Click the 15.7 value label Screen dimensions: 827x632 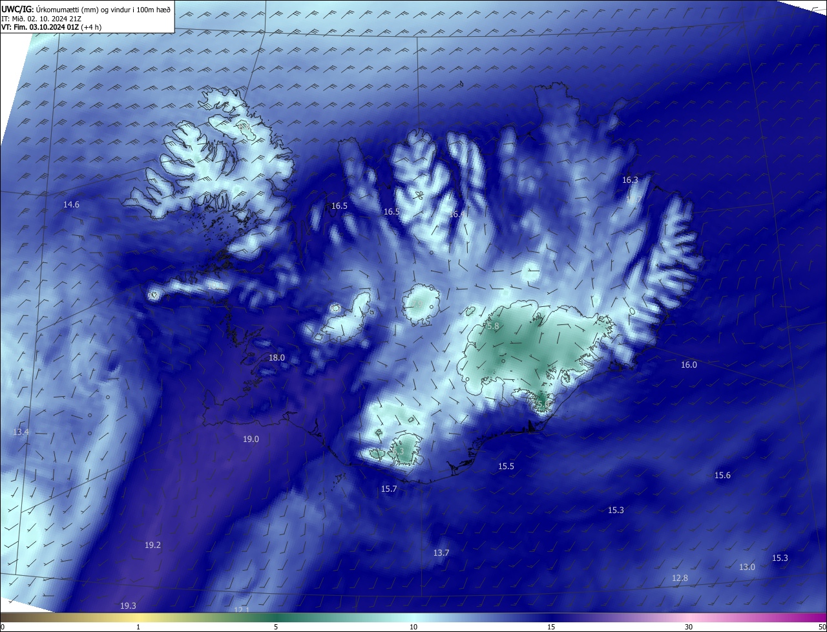point(388,489)
